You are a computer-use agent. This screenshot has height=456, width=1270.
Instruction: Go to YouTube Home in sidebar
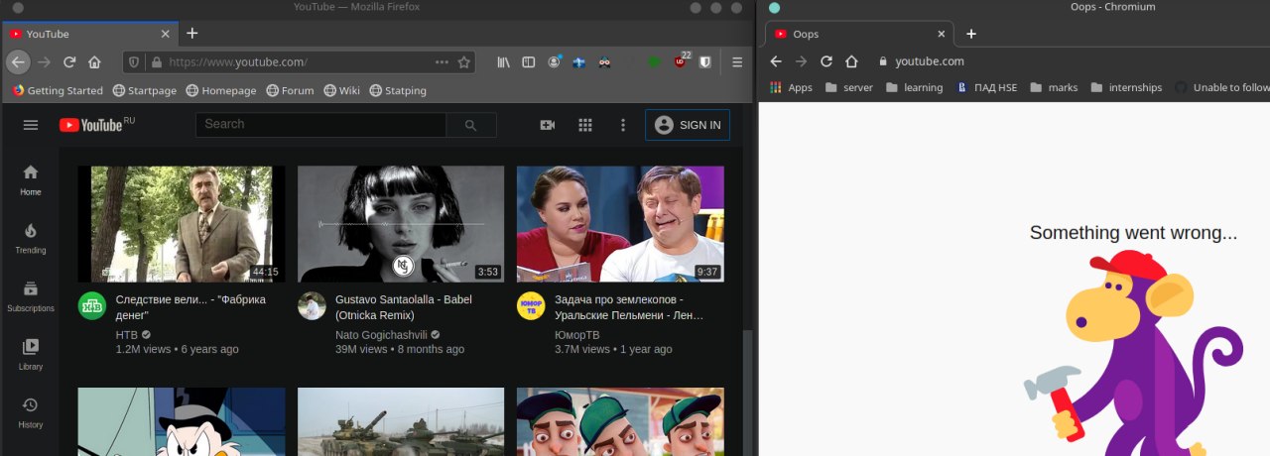coord(31,179)
